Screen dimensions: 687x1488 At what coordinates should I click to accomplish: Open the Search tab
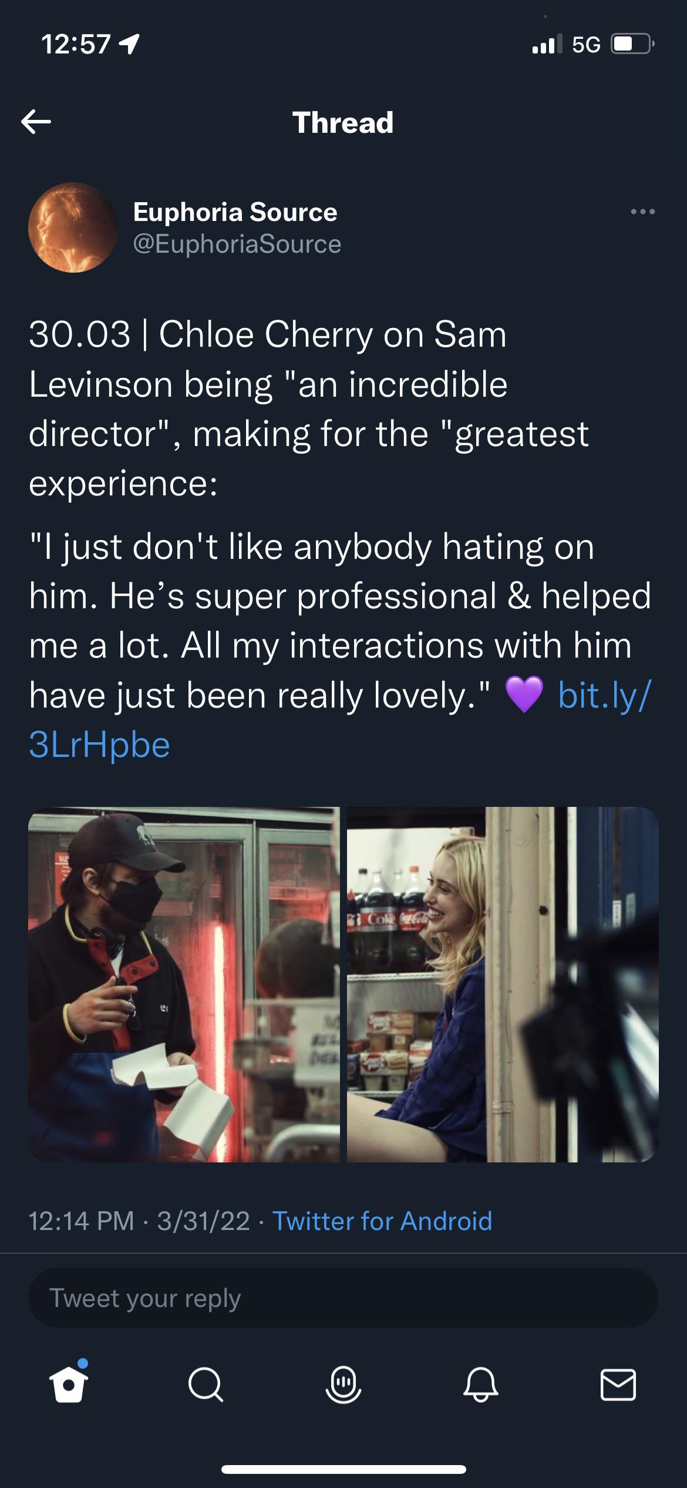pos(206,1385)
